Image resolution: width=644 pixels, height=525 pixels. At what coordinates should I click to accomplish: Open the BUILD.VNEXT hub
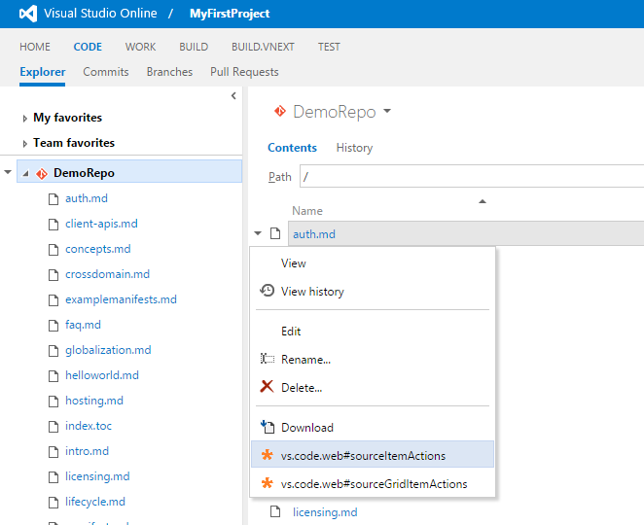263,47
